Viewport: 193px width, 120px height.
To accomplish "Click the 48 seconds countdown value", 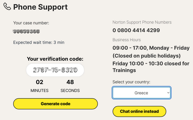I will (70, 82).
